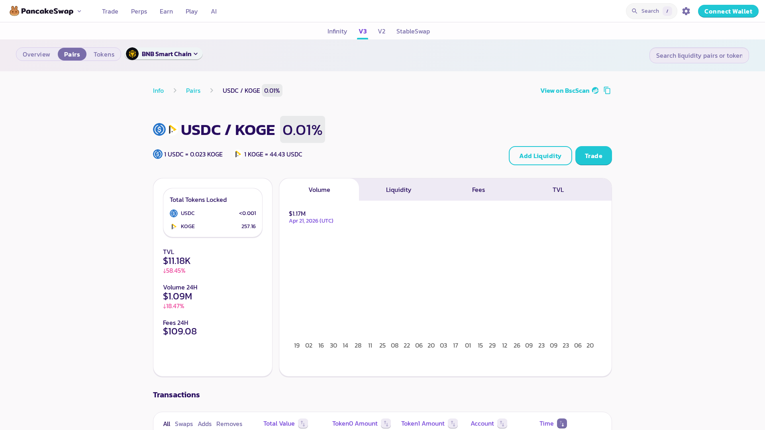
Task: Click the Trade button next to Add Liquidity
Action: (593, 156)
